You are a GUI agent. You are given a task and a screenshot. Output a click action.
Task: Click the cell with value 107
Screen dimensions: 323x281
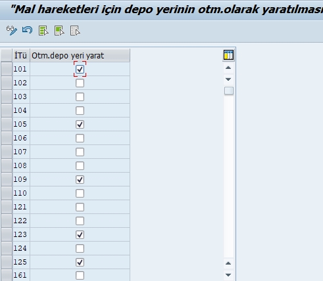point(21,152)
